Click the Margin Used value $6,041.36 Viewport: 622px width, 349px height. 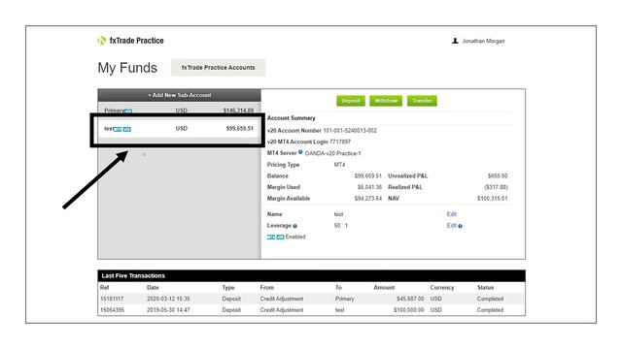pos(369,187)
